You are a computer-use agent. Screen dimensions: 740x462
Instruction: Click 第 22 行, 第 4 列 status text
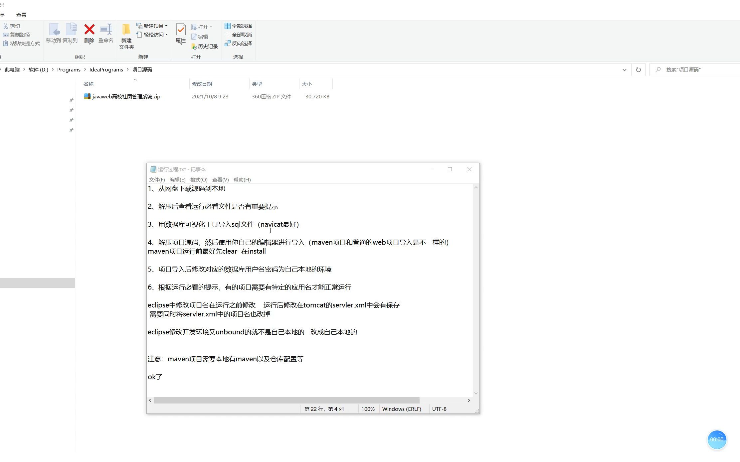click(x=324, y=409)
